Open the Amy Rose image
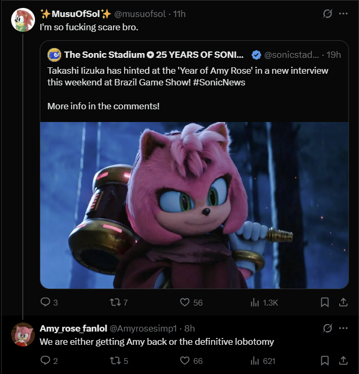Image resolution: width=359 pixels, height=374 pixels. [194, 205]
